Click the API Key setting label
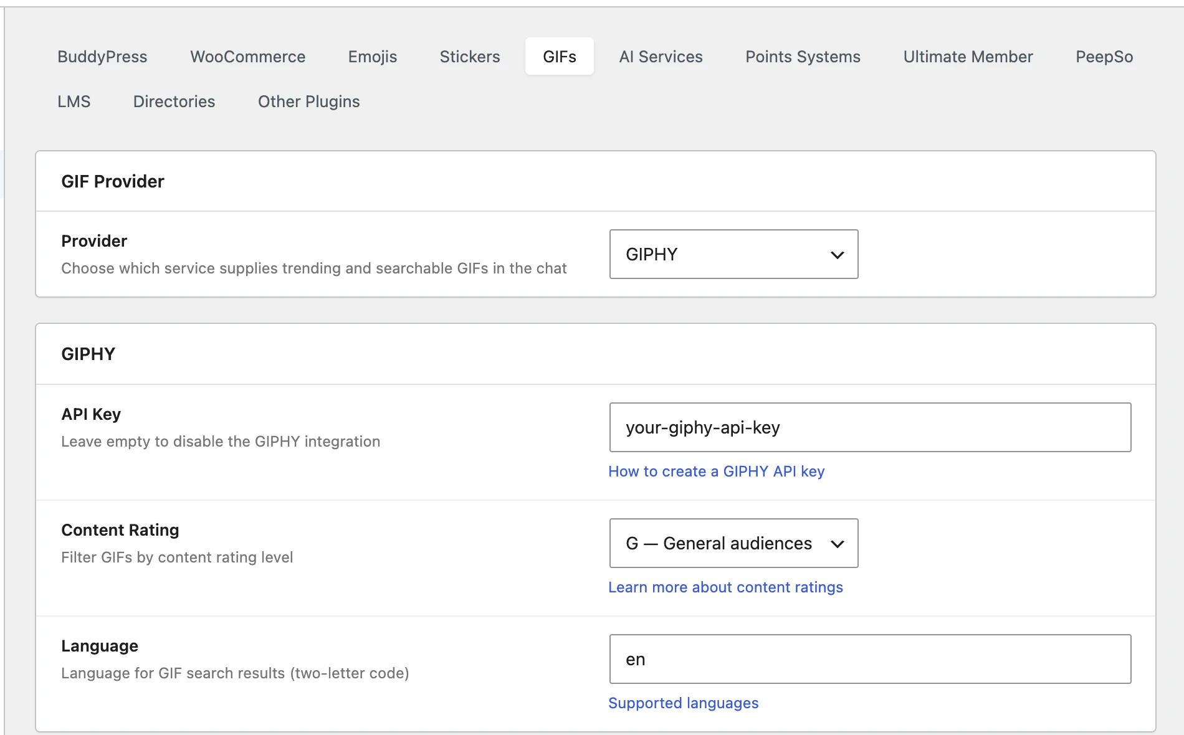The height and width of the screenshot is (735, 1184). (91, 414)
